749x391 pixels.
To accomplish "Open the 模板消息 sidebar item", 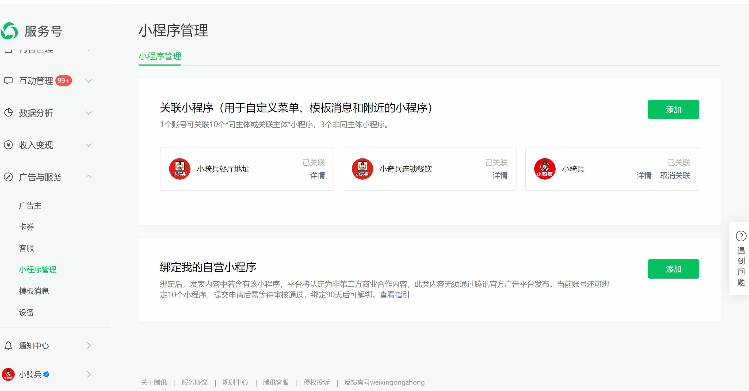I will click(34, 291).
